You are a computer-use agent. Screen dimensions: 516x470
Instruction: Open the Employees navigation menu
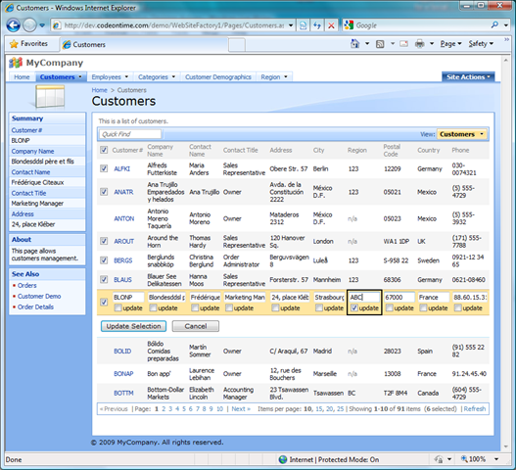tap(110, 77)
